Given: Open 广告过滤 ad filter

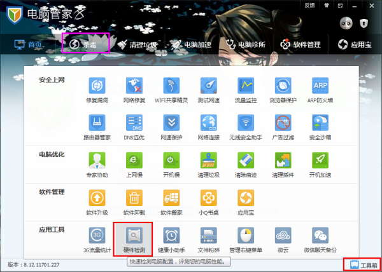Looking at the screenshot, I should pos(283,127).
